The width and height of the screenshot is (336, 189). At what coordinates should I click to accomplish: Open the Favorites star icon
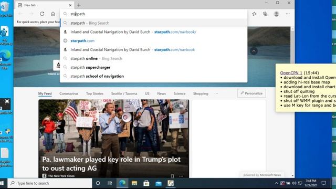point(254,14)
